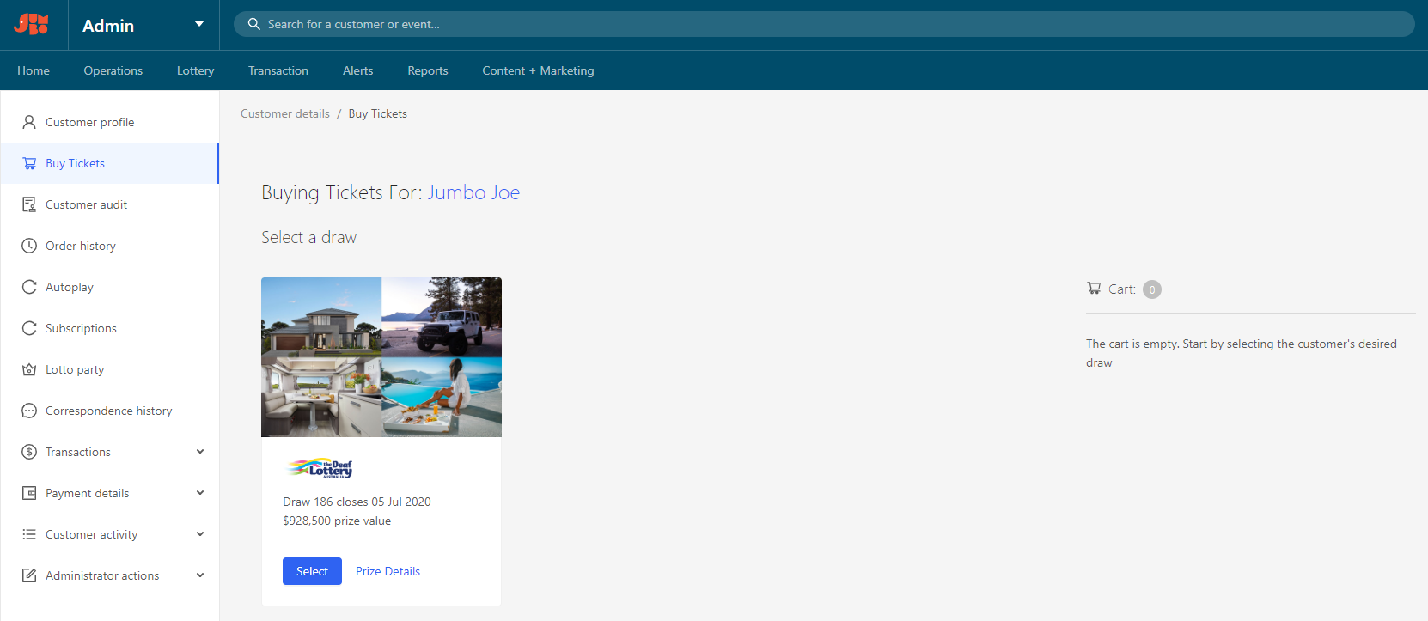
Task: Click the Lotto party basket icon
Action: [x=29, y=369]
